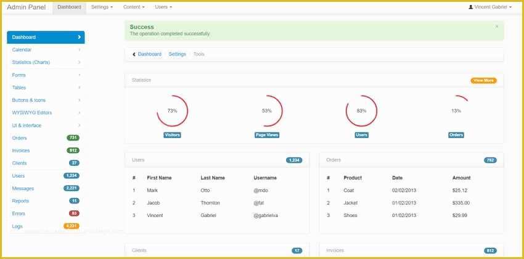Image resolution: width=524 pixels, height=259 pixels.
Task: Go to Settings in the breadcrumb
Action: tap(177, 54)
